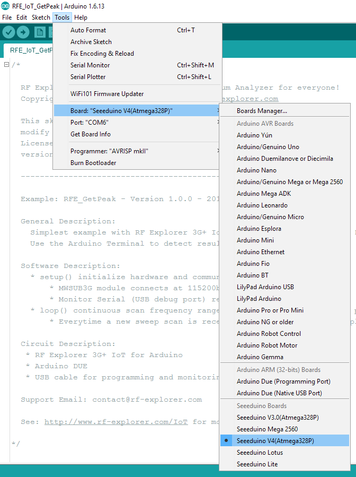Open the File menu
This screenshot has height=477, width=356.
[7, 18]
